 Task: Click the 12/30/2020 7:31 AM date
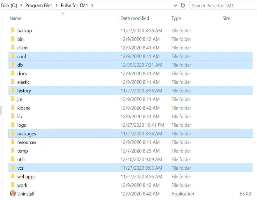[141, 65]
